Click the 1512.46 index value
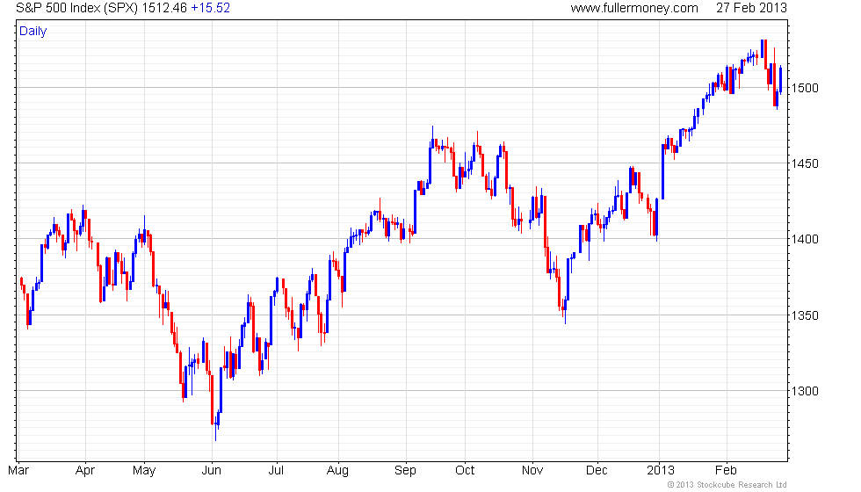The image size is (861, 492). pyautogui.click(x=165, y=8)
